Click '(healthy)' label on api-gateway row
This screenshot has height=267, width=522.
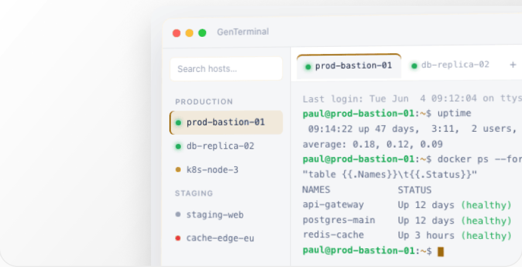point(486,206)
